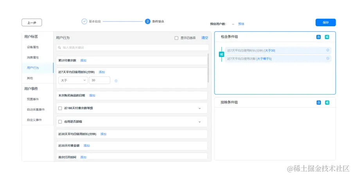Click the tag list vertical scrollbar
The height and width of the screenshot is (175, 352).
(208, 68)
